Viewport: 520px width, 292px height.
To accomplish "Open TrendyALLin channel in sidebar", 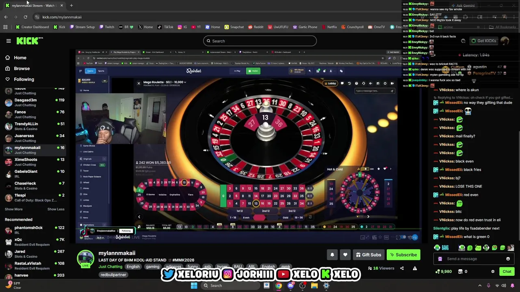I will pyautogui.click(x=35, y=126).
